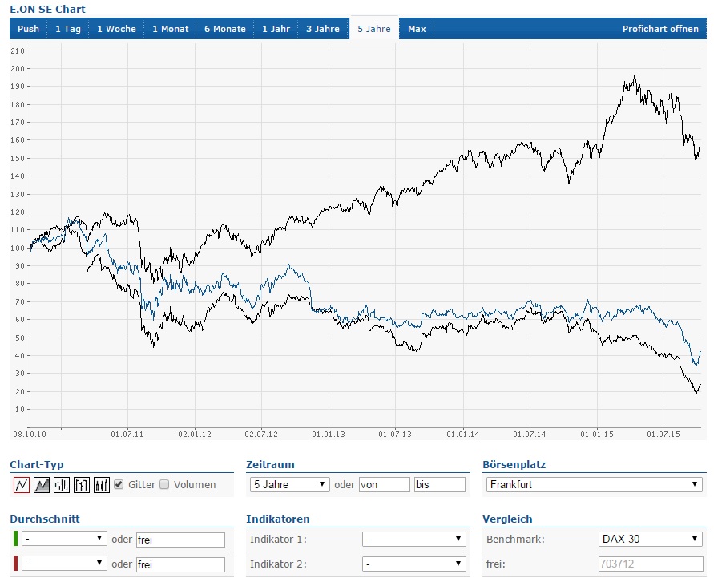
Task: Focus the 'von' date input field
Action: click(385, 484)
